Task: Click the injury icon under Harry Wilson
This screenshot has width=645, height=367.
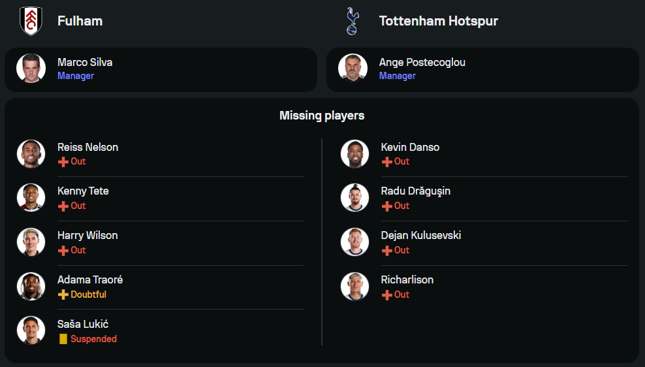Action: [x=63, y=251]
